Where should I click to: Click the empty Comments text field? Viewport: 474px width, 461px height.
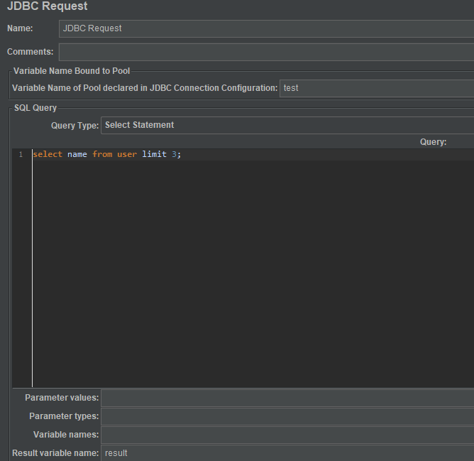click(x=266, y=52)
